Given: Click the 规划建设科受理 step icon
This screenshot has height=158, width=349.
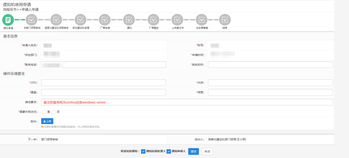Looking at the screenshot, I should pos(80,20).
